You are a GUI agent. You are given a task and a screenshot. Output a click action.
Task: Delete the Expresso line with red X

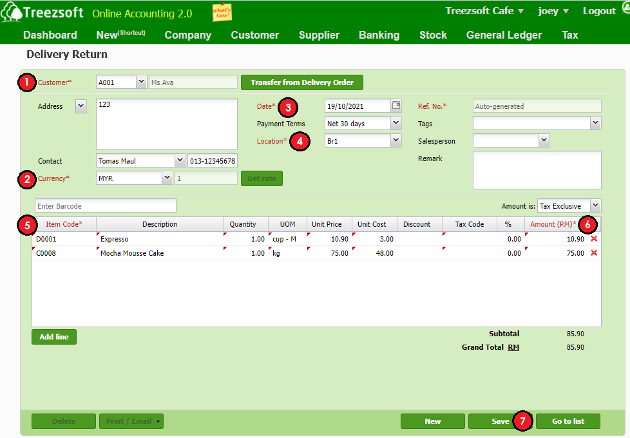click(x=594, y=239)
